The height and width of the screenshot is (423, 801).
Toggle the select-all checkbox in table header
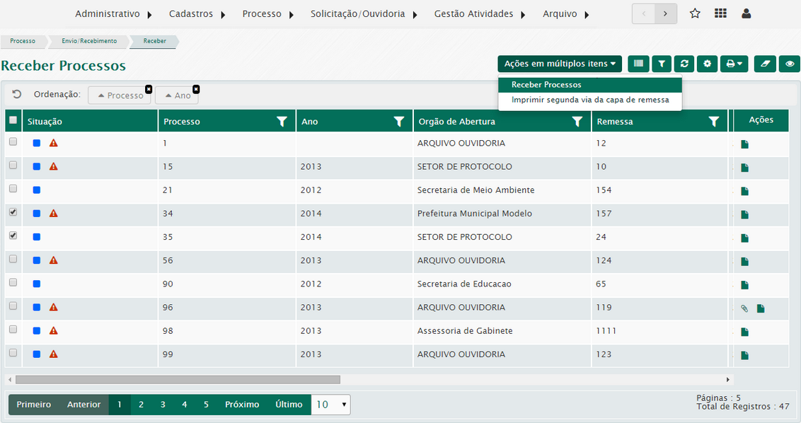(x=13, y=121)
